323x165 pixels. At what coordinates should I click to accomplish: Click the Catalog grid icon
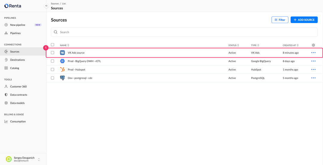pyautogui.click(x=6, y=68)
